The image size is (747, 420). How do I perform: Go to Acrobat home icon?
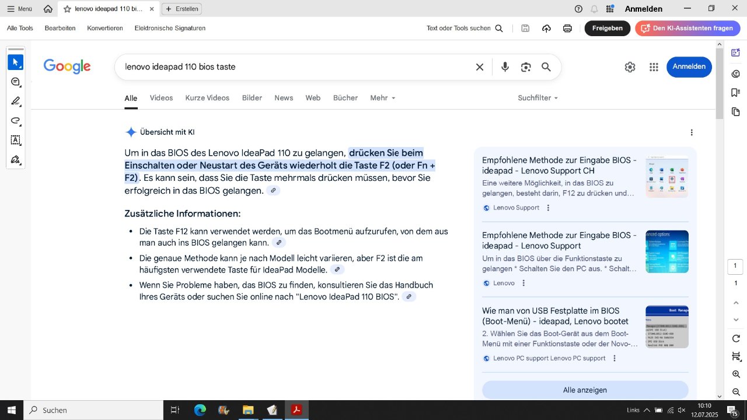pos(48,9)
